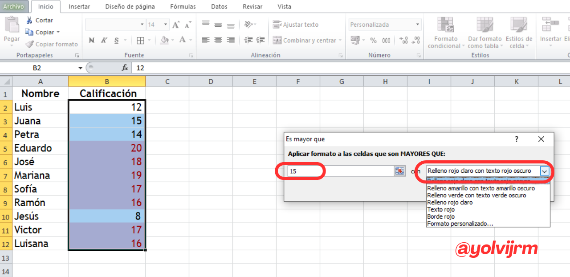Click the help question mark in dialog
Viewport: 570px width, 277px height.
click(517, 139)
